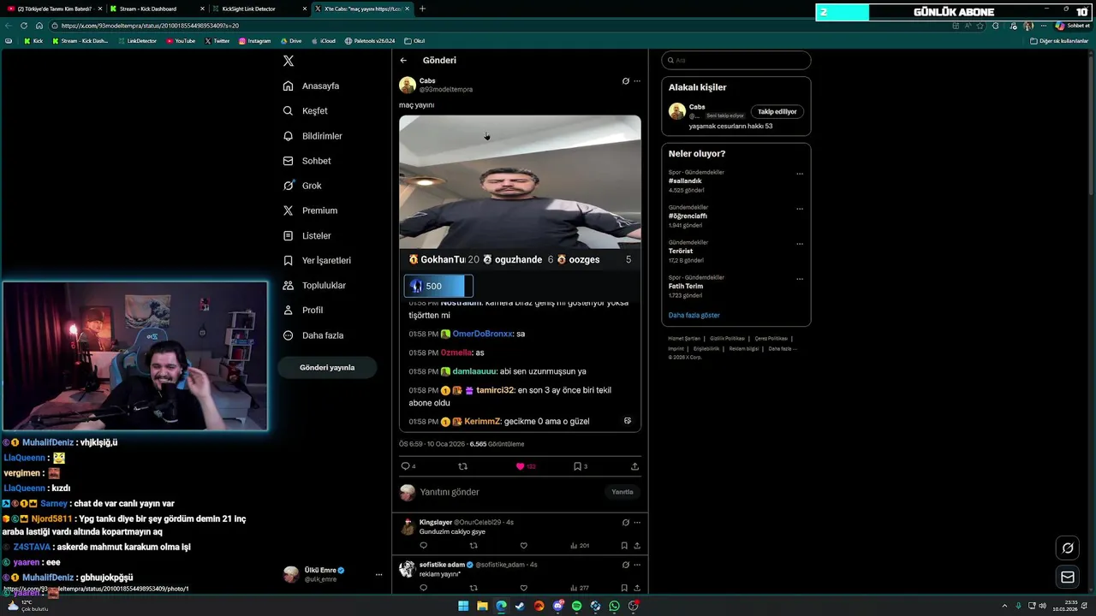1096x616 pixels.
Task: Like the Kingslayer reply
Action: (523, 545)
